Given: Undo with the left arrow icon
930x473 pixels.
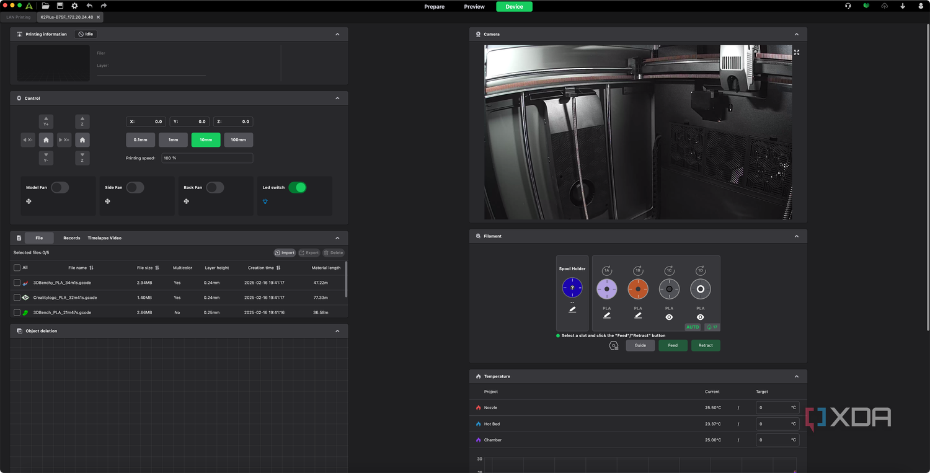Looking at the screenshot, I should coord(89,6).
